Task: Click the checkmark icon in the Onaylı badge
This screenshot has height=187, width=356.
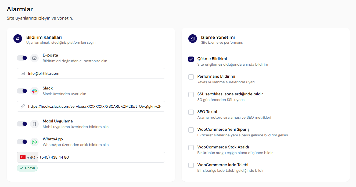Action: pyautogui.click(x=21, y=168)
